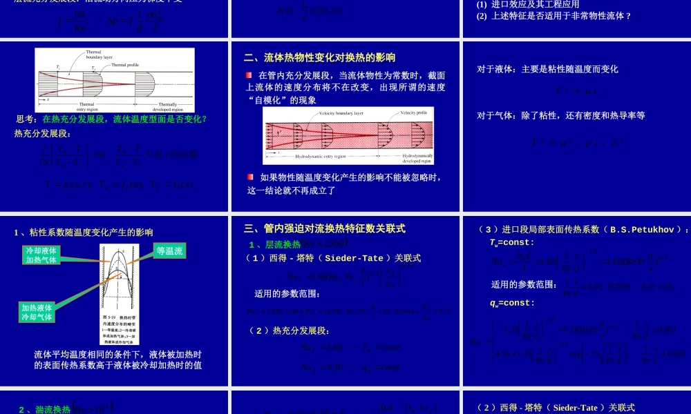Select the slide listing 进口效应及其工程应用
Image resolution: width=691 pixels, height=414 pixels.
tap(576, 19)
